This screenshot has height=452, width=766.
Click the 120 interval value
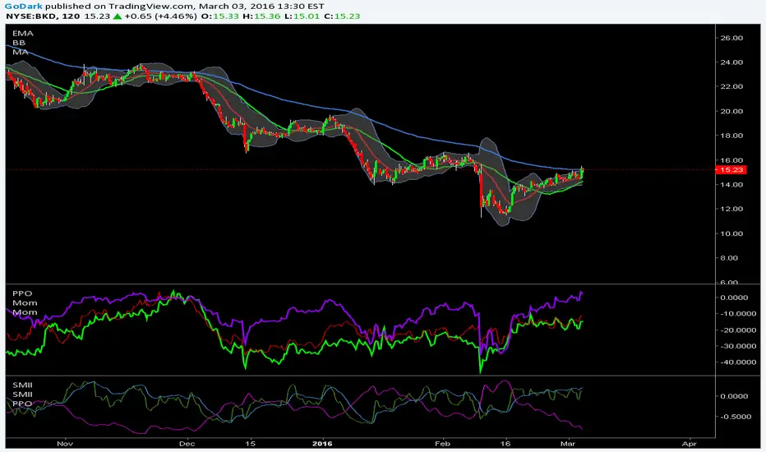72,16
